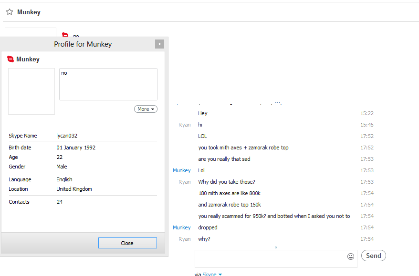The width and height of the screenshot is (419, 276).
Task: Click the ellipsis above the chat history
Action: (x=278, y=102)
